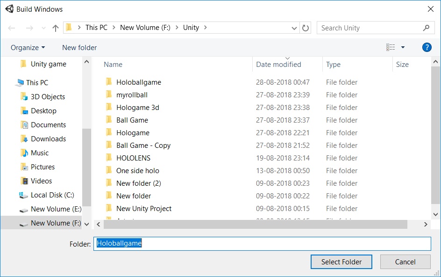Sort by the Name column header
This screenshot has width=441, height=277.
pos(113,65)
